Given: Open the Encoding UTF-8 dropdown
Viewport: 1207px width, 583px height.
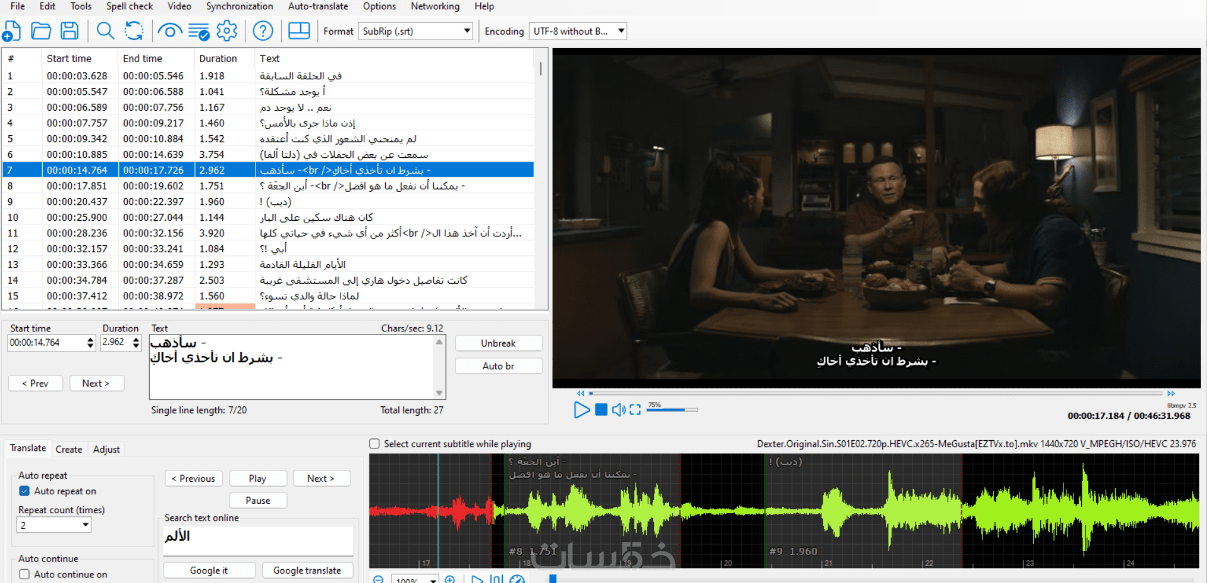Looking at the screenshot, I should pos(578,31).
